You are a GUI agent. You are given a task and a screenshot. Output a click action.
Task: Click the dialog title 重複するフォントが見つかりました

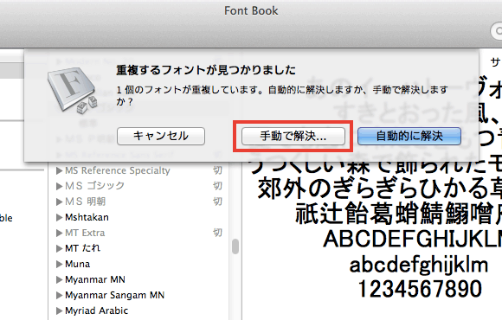click(206, 70)
